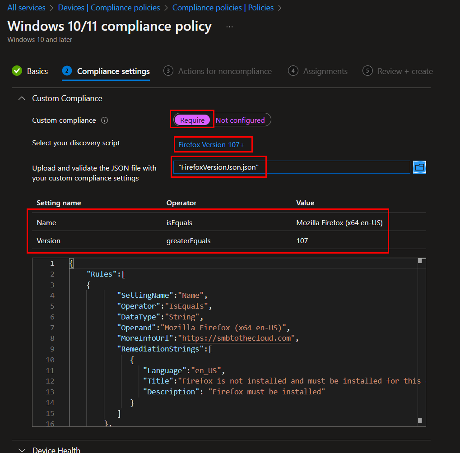Click step 5 circle icon for Review
This screenshot has width=460, height=453.
[x=367, y=71]
